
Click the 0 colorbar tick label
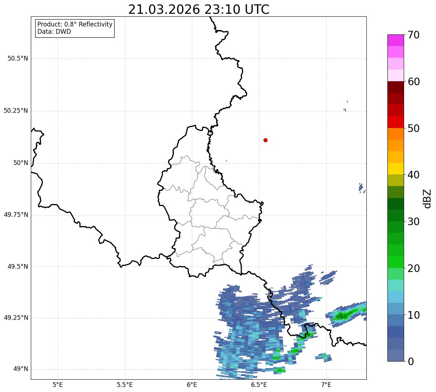[x=411, y=362]
